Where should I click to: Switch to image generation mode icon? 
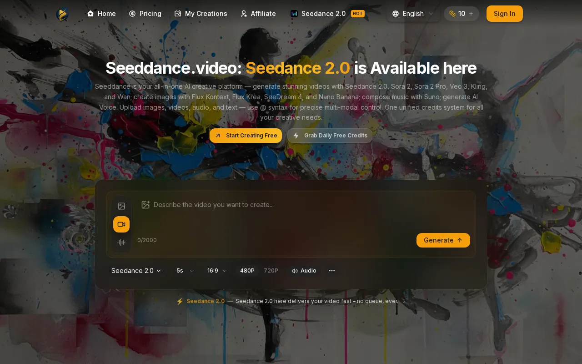tap(121, 206)
